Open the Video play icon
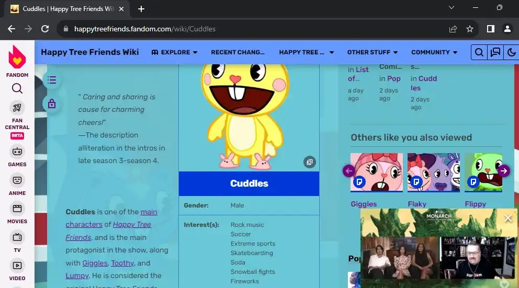 [17, 266]
